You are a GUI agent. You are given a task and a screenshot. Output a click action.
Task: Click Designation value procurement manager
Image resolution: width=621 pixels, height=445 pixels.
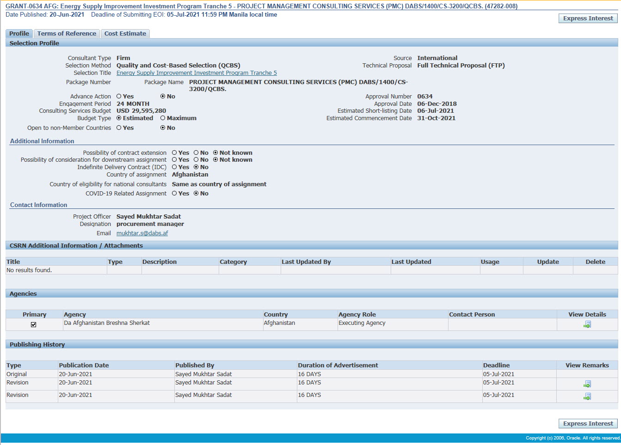tap(150, 224)
